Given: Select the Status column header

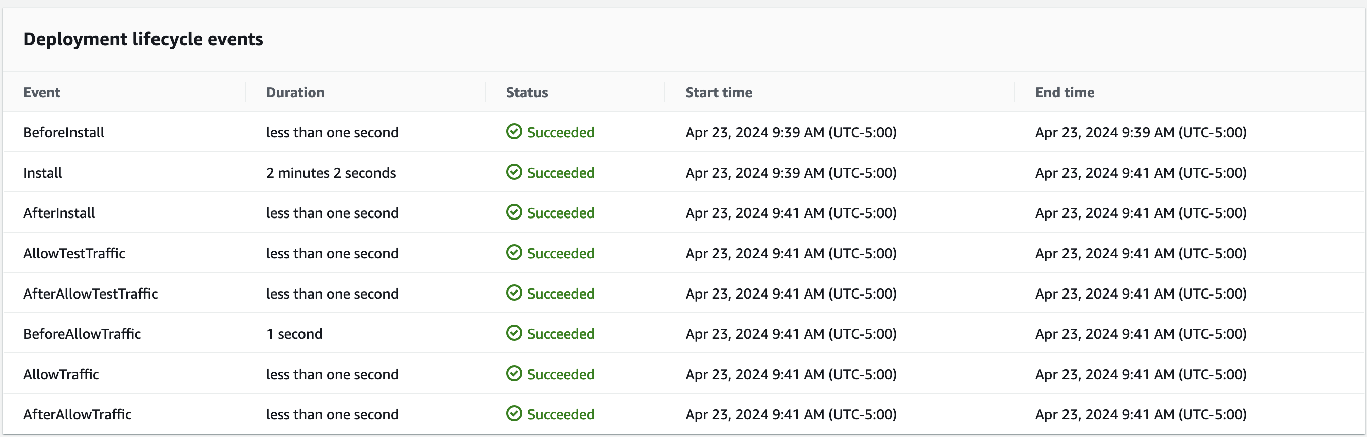Looking at the screenshot, I should (526, 93).
